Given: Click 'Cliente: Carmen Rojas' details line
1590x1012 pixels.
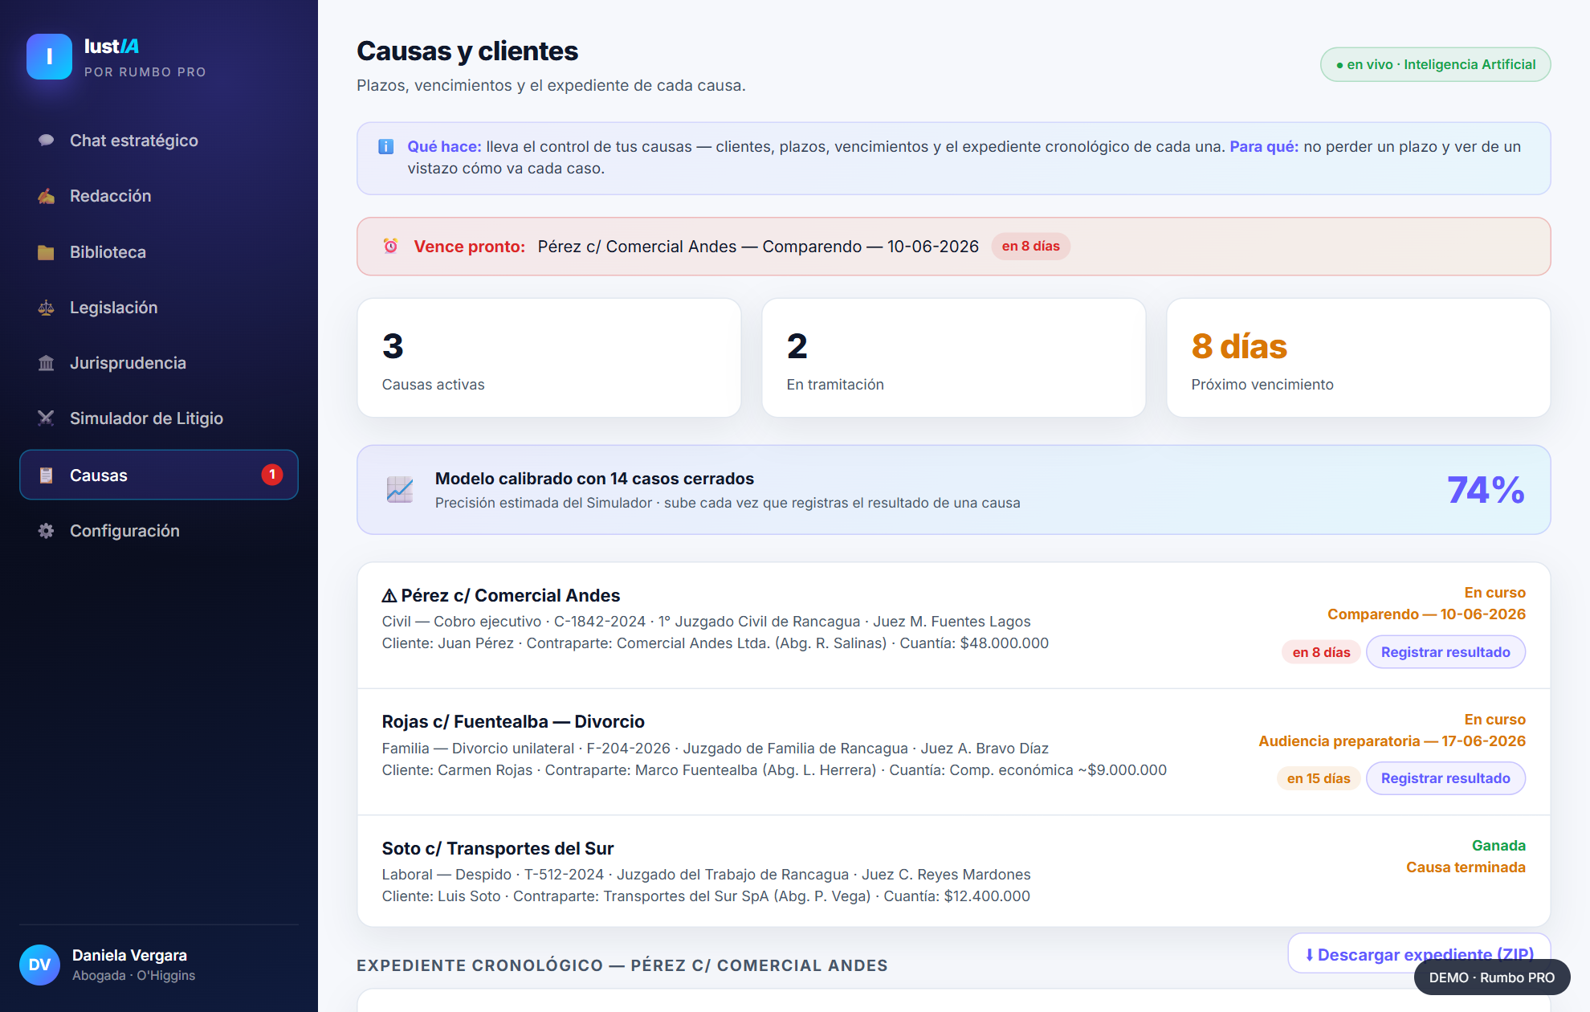Looking at the screenshot, I should tap(774, 770).
